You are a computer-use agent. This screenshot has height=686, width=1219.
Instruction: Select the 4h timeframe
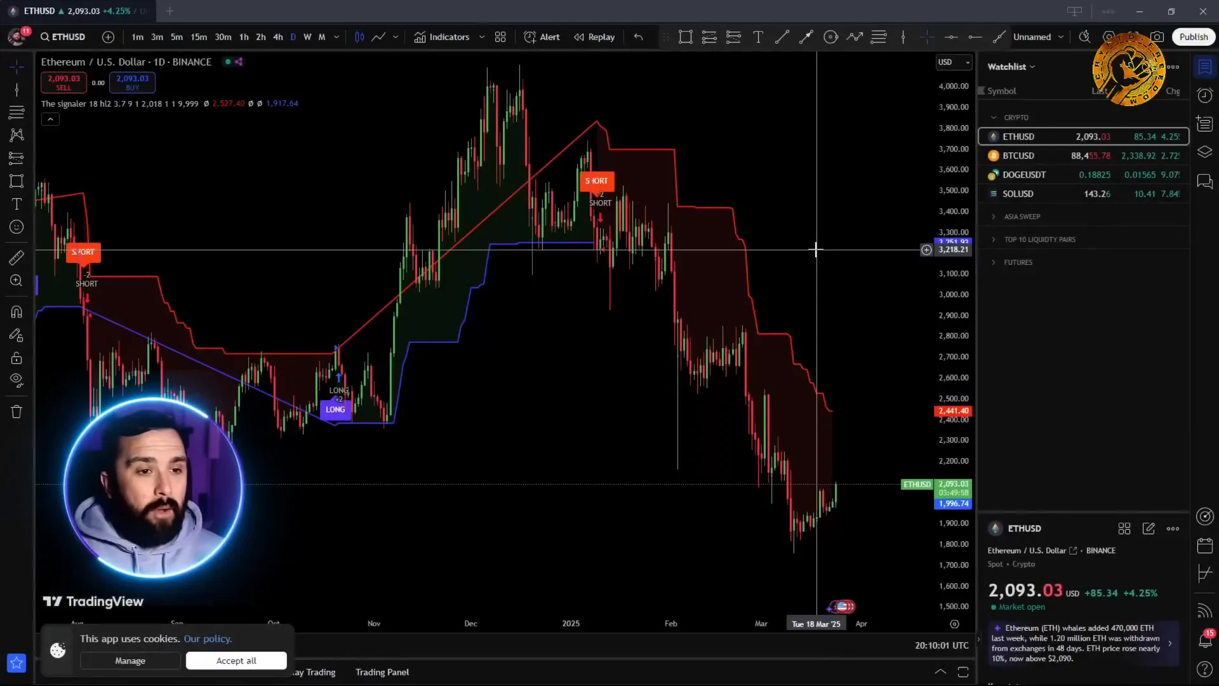[278, 37]
